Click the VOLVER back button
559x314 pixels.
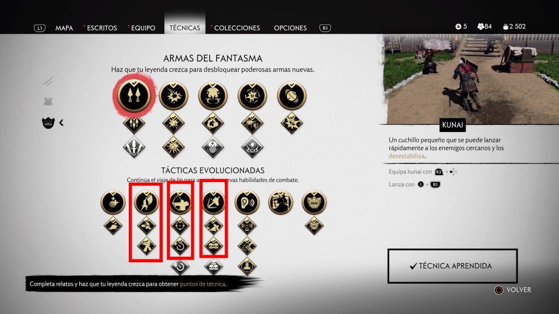pyautogui.click(x=513, y=290)
